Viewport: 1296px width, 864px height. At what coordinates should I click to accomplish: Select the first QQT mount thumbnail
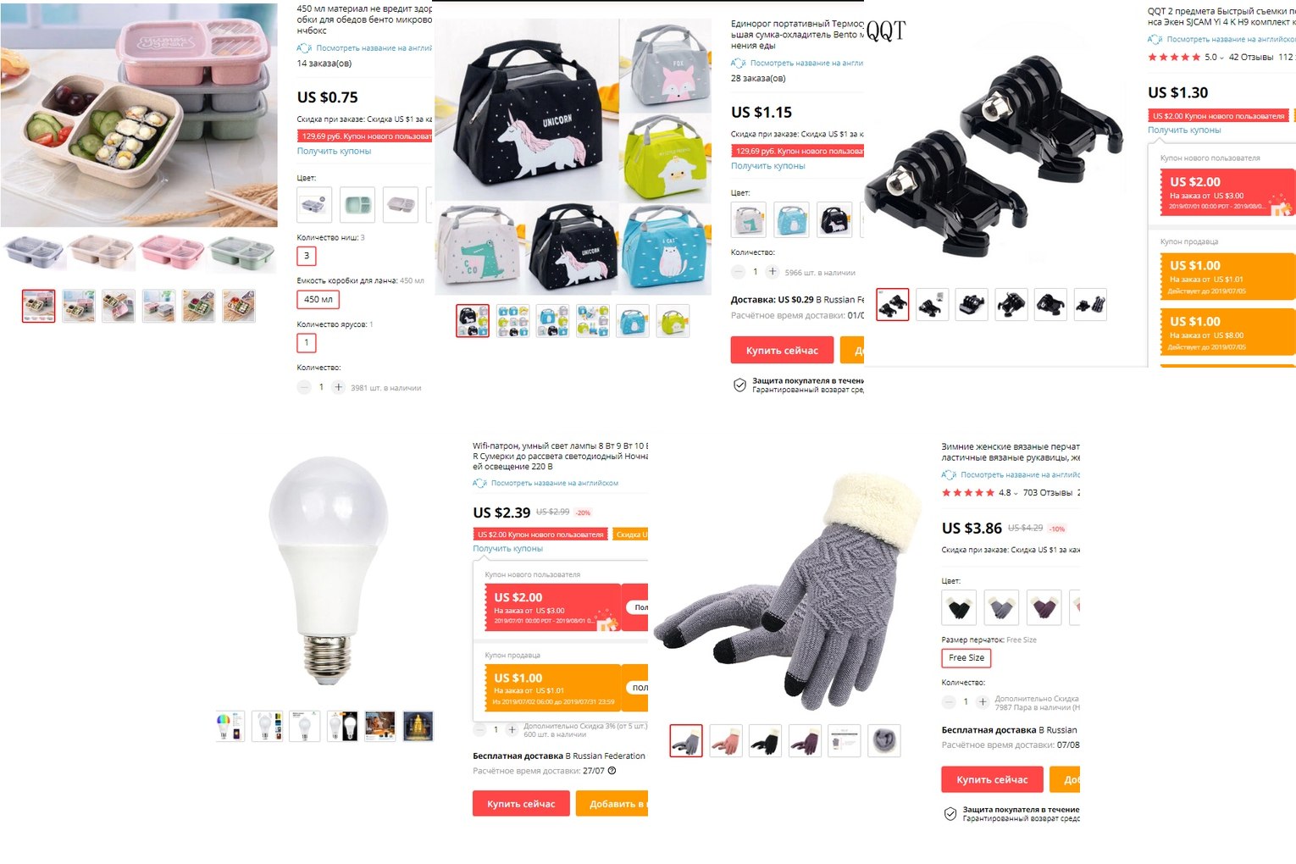tap(893, 305)
